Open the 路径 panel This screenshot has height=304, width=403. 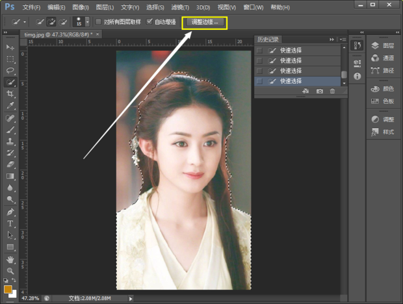pyautogui.click(x=382, y=70)
